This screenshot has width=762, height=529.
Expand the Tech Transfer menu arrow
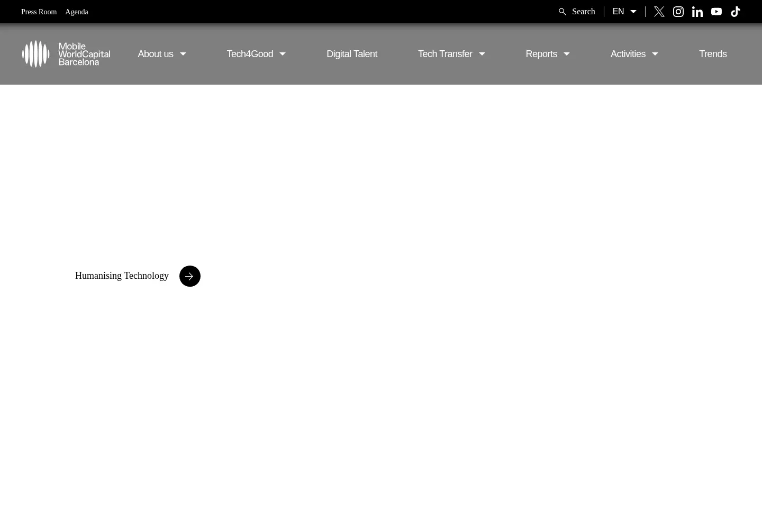482,54
